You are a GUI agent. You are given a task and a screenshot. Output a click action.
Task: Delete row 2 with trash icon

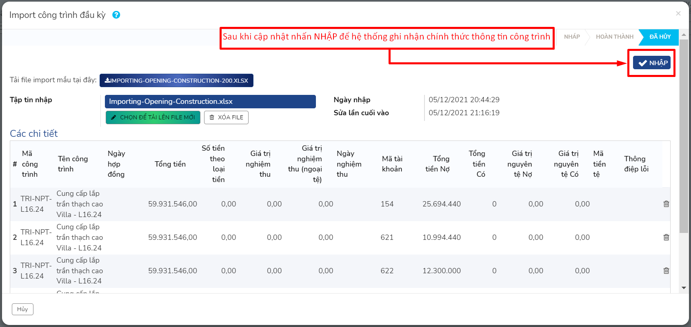pyautogui.click(x=666, y=237)
